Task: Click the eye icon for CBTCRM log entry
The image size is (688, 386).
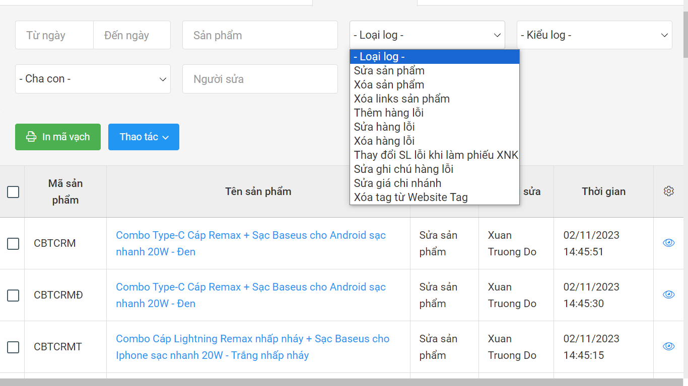Action: point(668,243)
